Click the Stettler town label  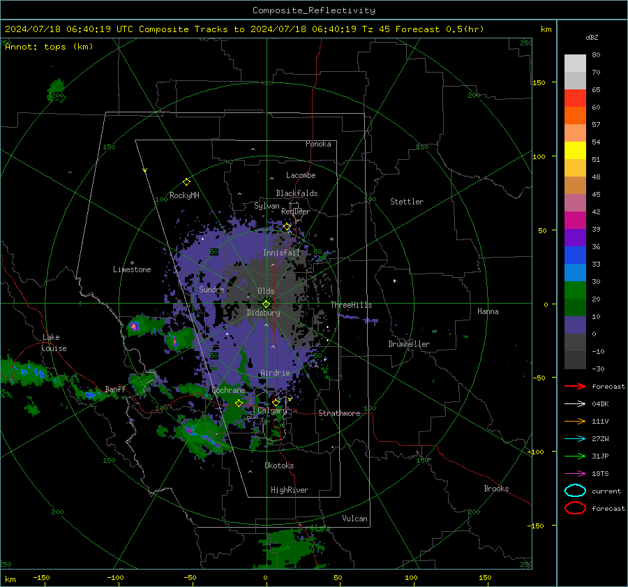coord(407,202)
